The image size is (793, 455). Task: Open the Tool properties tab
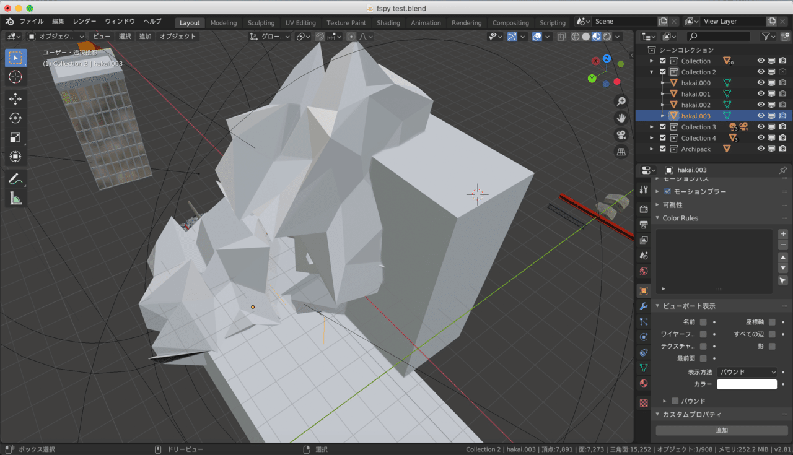point(644,189)
